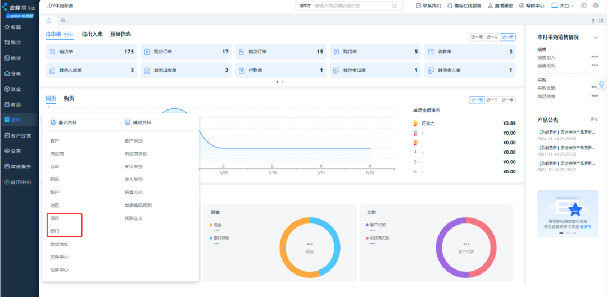Click the back arrow circle icon in header
This screenshot has width=607, height=297.
[x=584, y=6]
